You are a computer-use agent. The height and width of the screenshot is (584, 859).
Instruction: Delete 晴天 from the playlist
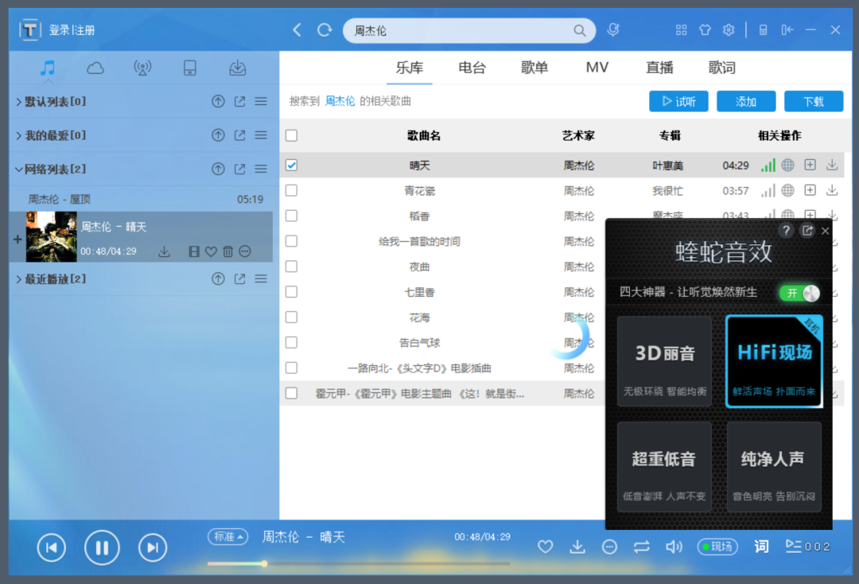[228, 251]
